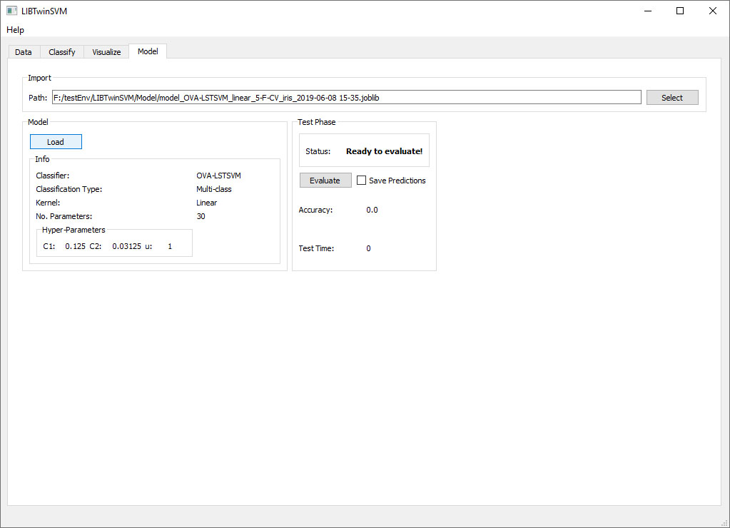Click the 'Path:' label
This screenshot has height=528, width=730.
click(38, 98)
